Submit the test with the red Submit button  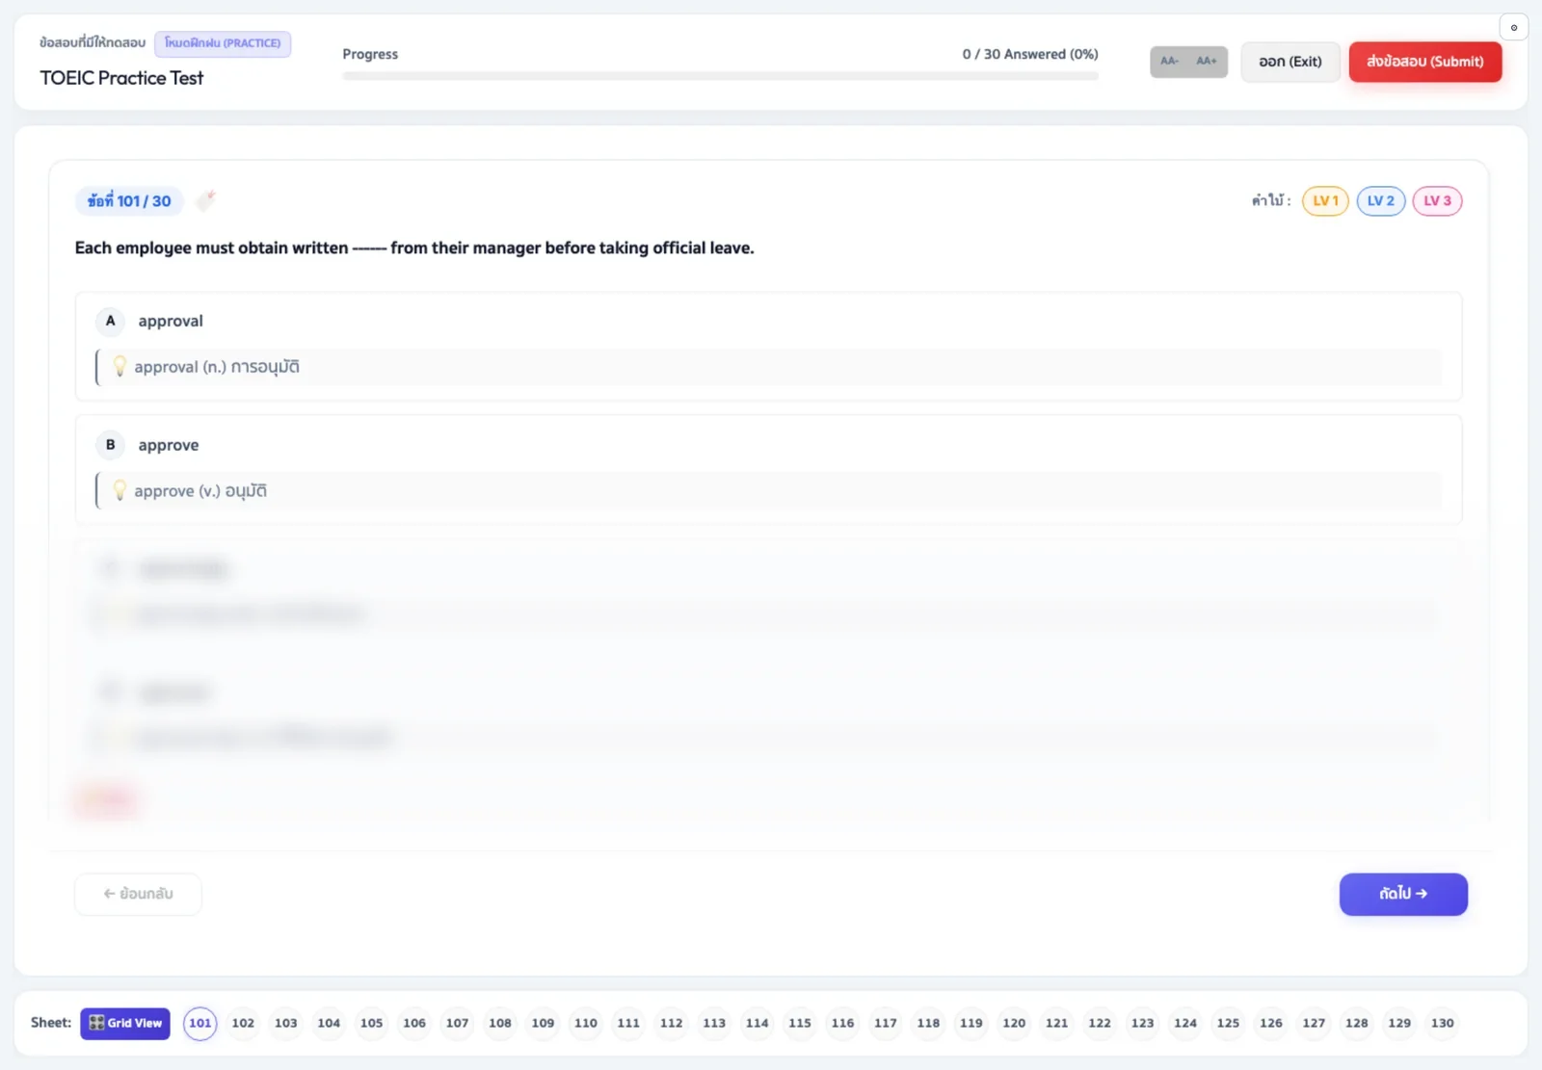coord(1425,62)
